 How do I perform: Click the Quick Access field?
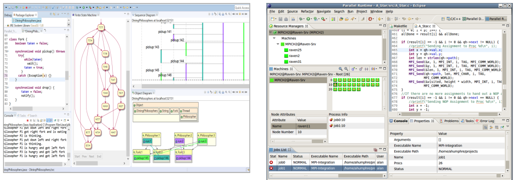242,7
